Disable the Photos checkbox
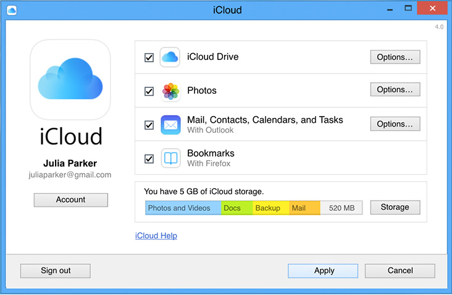Image resolution: width=452 pixels, height=295 pixels. click(x=149, y=91)
